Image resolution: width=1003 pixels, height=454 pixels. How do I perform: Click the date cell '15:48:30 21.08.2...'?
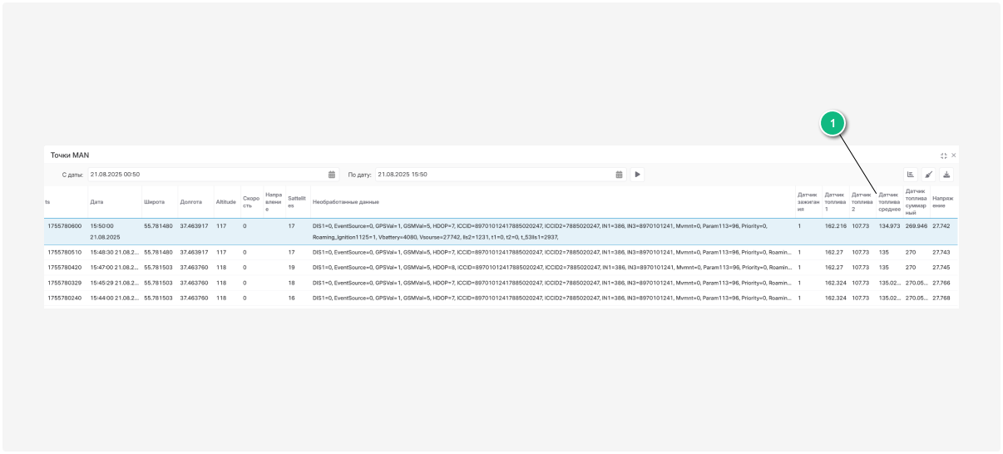pos(114,252)
